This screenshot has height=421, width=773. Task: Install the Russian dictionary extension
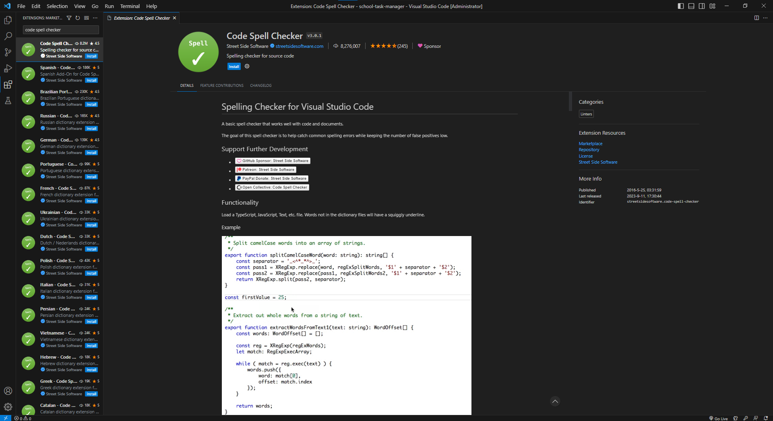91,129
